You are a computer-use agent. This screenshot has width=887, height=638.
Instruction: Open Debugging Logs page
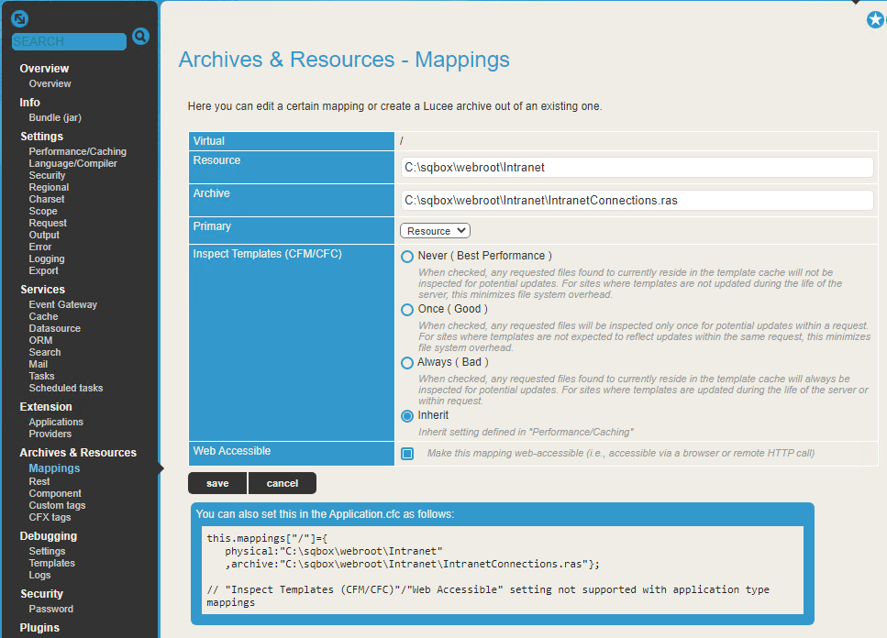pos(39,575)
